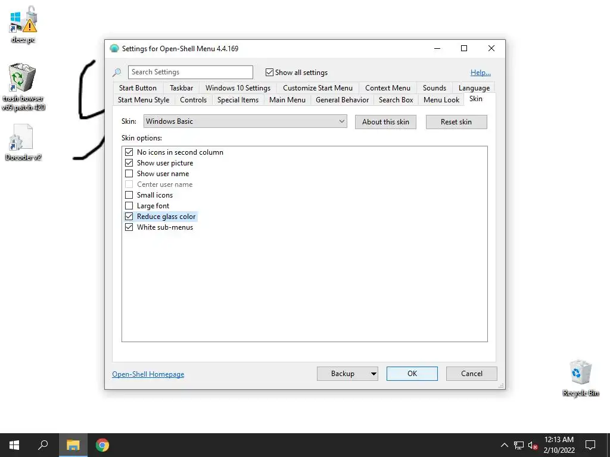The image size is (610, 457).
Task: Focus the Search Settings input field
Action: (x=190, y=72)
